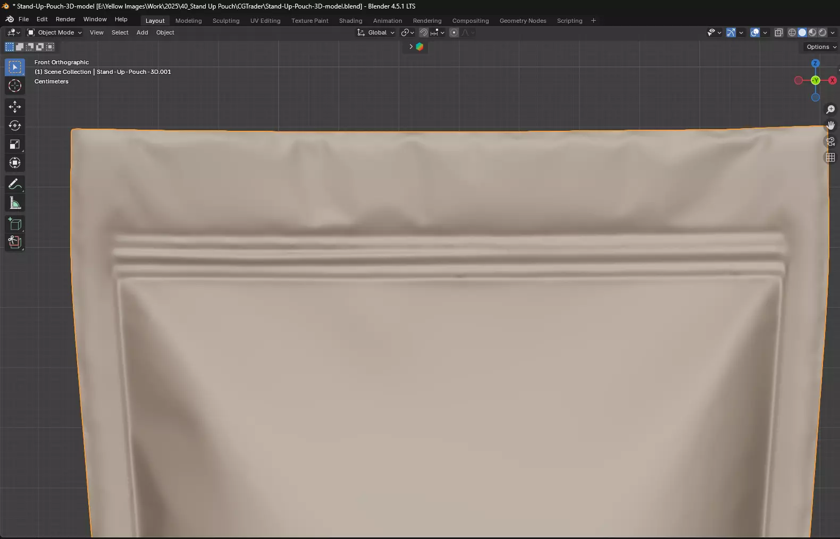Open viewport shading options dropdown arrow
Viewport: 840px width, 539px height.
tap(833, 32)
